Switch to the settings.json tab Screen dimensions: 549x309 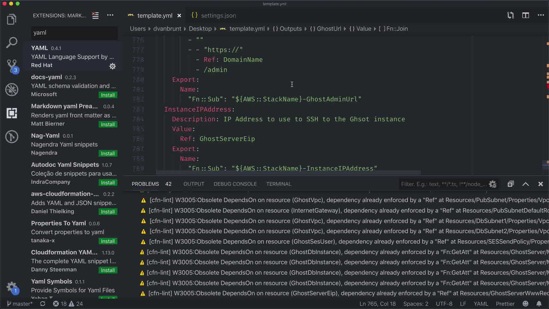tap(218, 15)
